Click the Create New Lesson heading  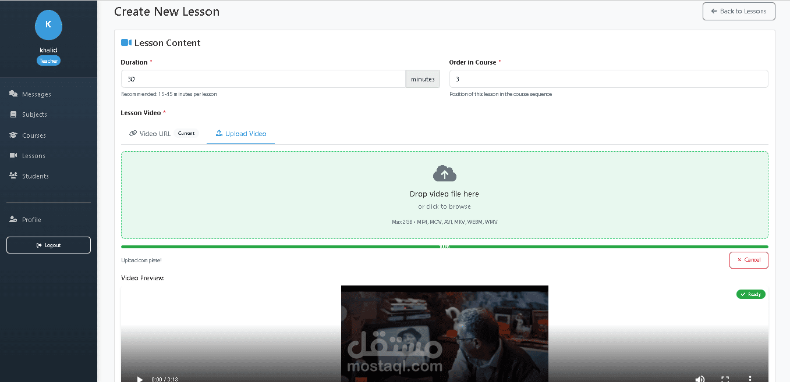click(167, 11)
